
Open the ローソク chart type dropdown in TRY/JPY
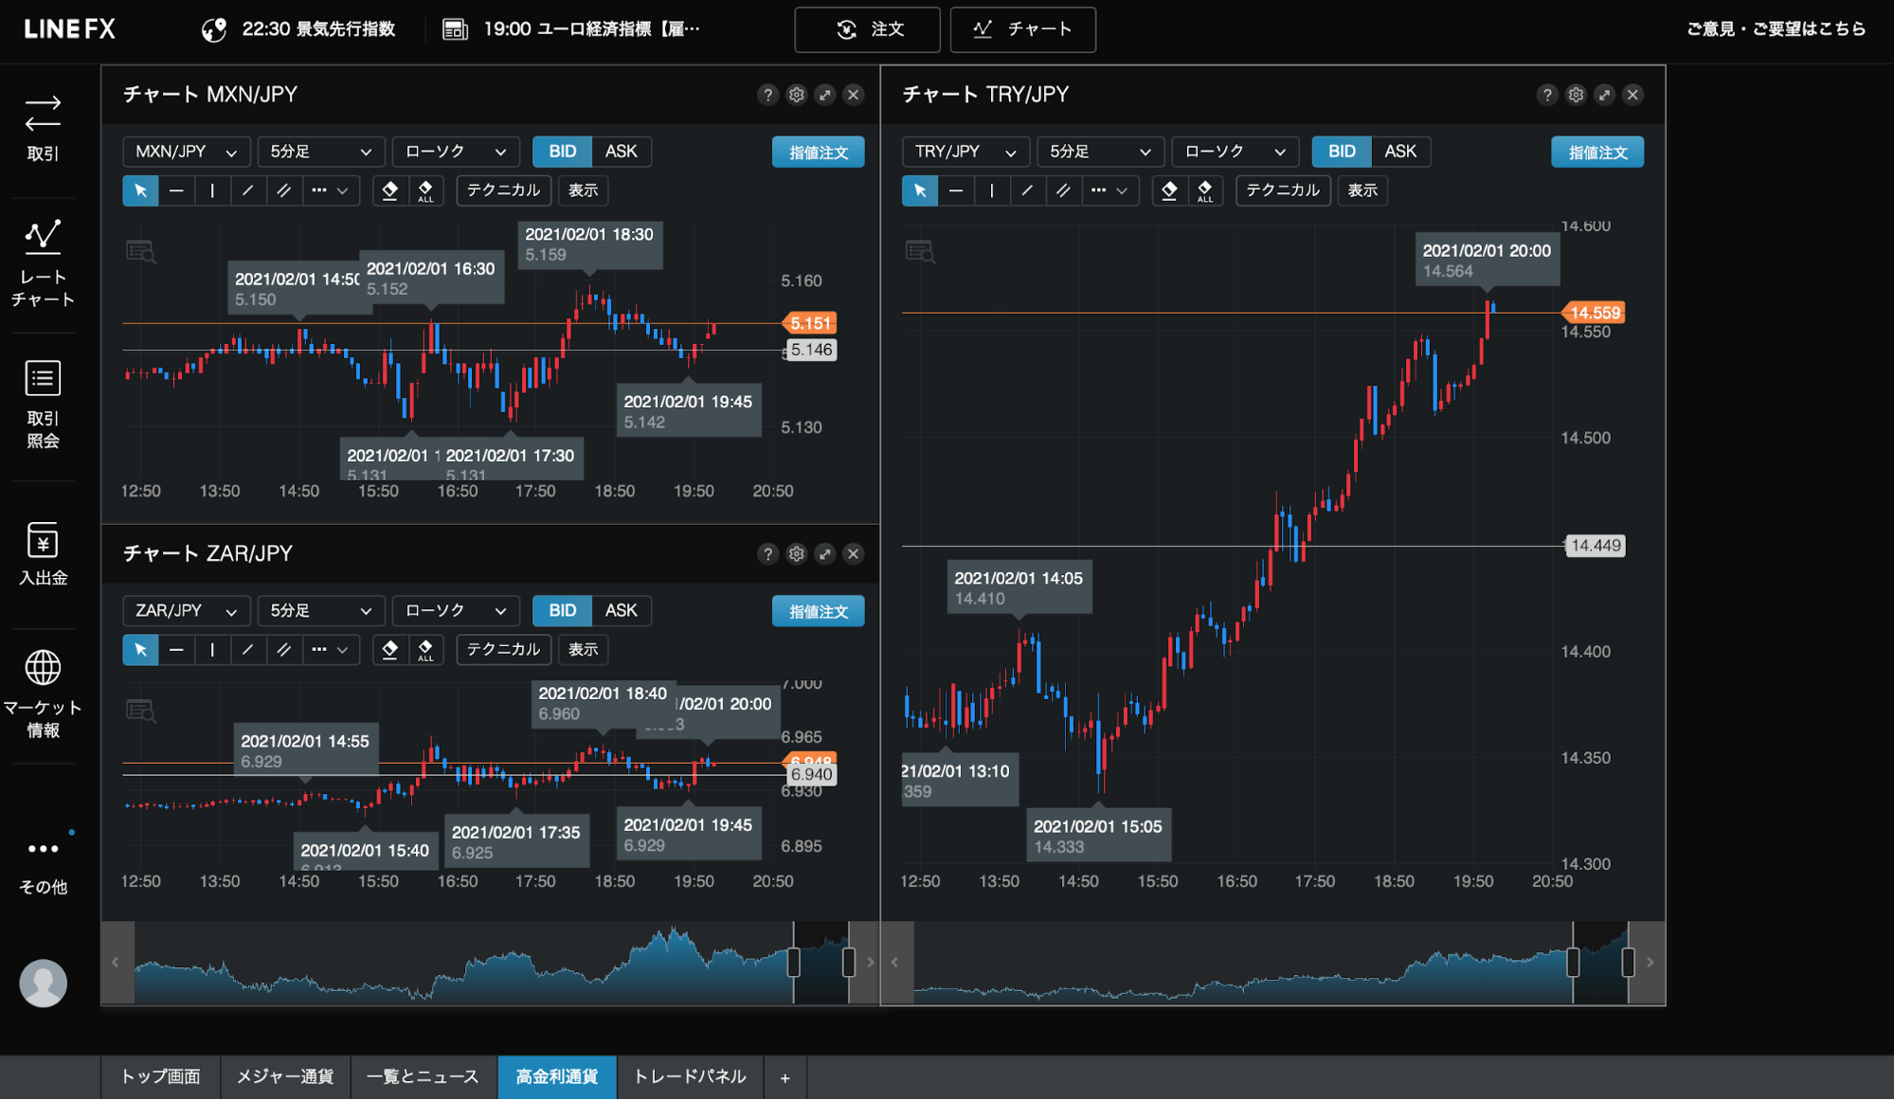point(1236,152)
